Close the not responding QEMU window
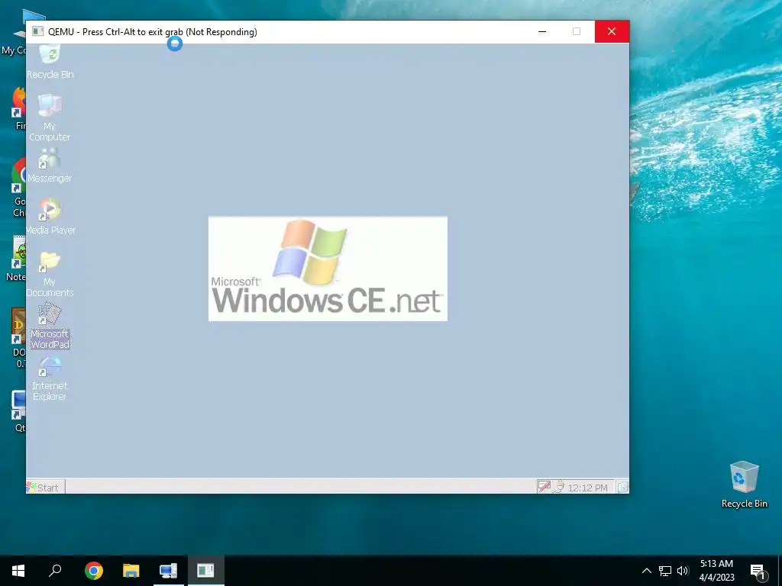This screenshot has height=586, width=782. coord(612,31)
